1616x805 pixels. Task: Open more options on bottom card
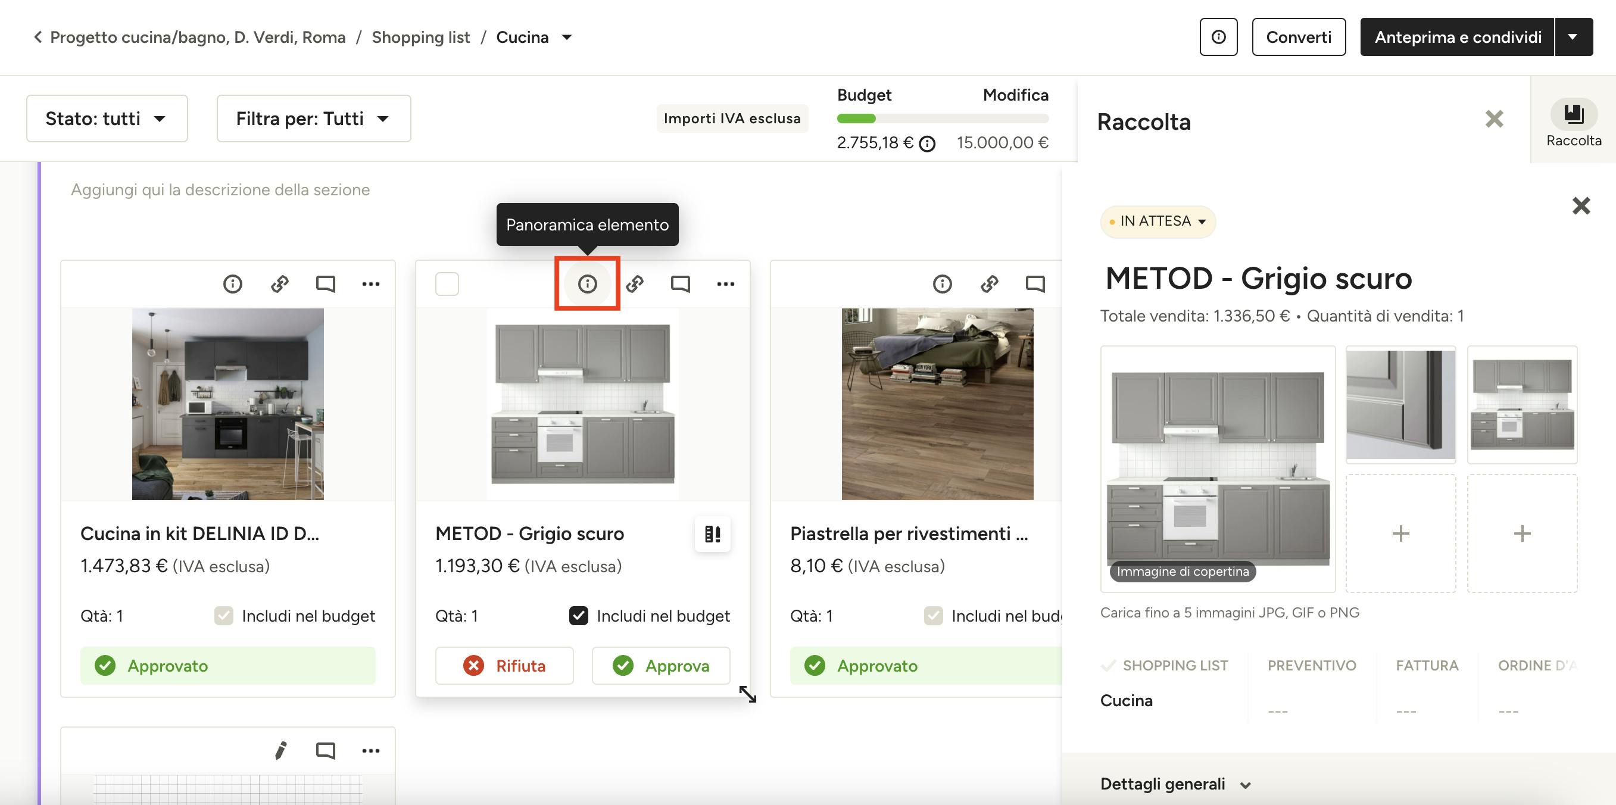(x=371, y=750)
